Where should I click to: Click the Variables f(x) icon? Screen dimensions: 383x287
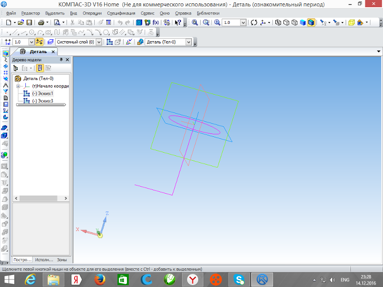click(x=156, y=22)
